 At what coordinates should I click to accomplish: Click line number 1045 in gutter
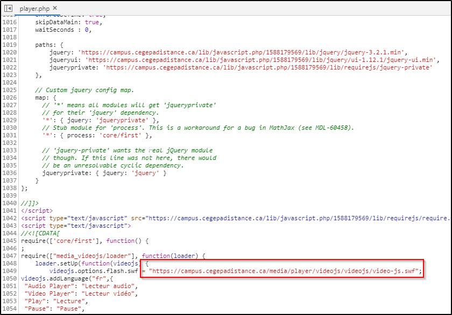click(9, 241)
